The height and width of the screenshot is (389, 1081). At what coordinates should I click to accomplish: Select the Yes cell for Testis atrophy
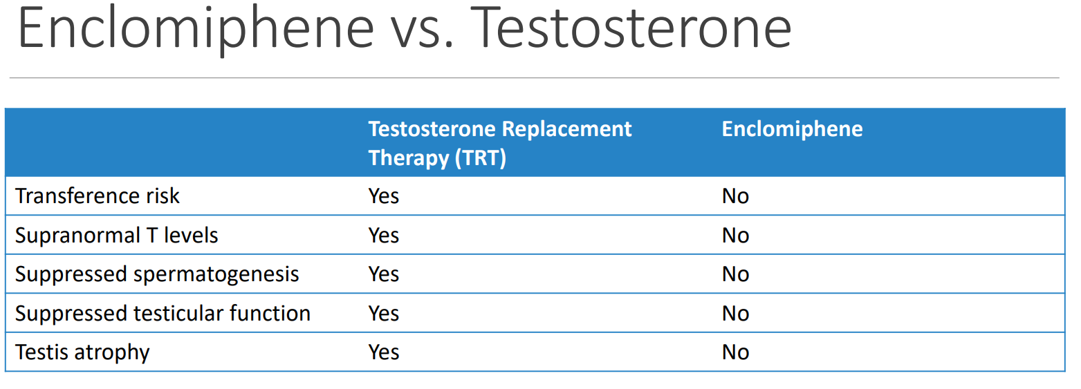click(384, 352)
